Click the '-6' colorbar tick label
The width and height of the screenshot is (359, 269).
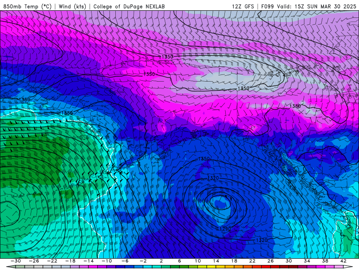click(125, 261)
